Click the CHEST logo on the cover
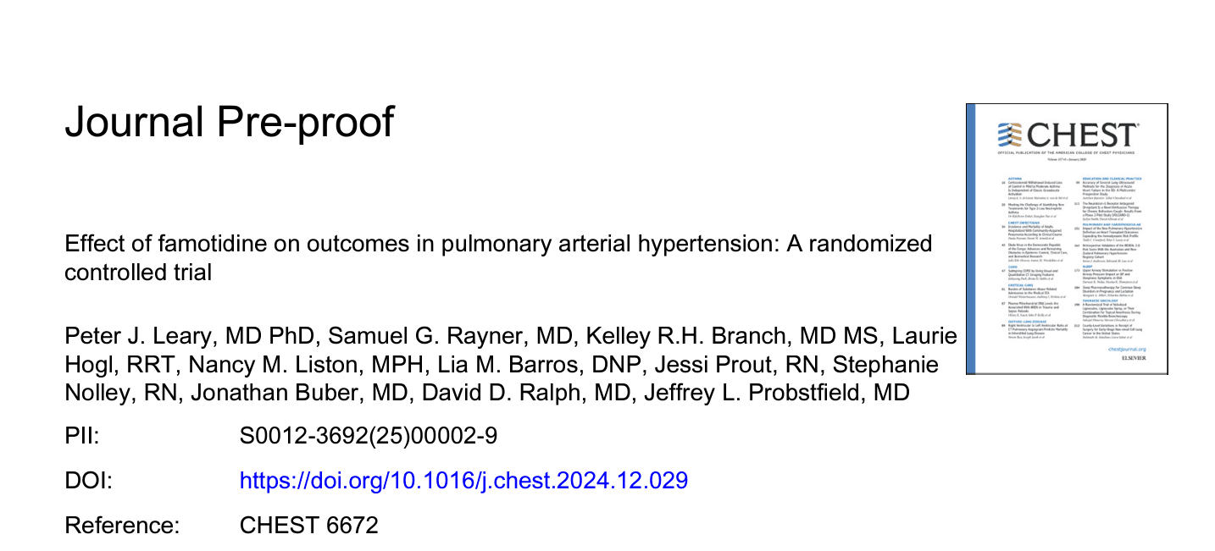This screenshot has width=1215, height=551. (x=1069, y=135)
